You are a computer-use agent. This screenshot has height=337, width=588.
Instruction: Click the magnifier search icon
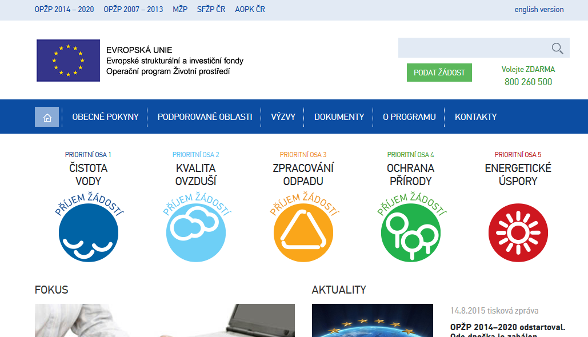point(557,48)
